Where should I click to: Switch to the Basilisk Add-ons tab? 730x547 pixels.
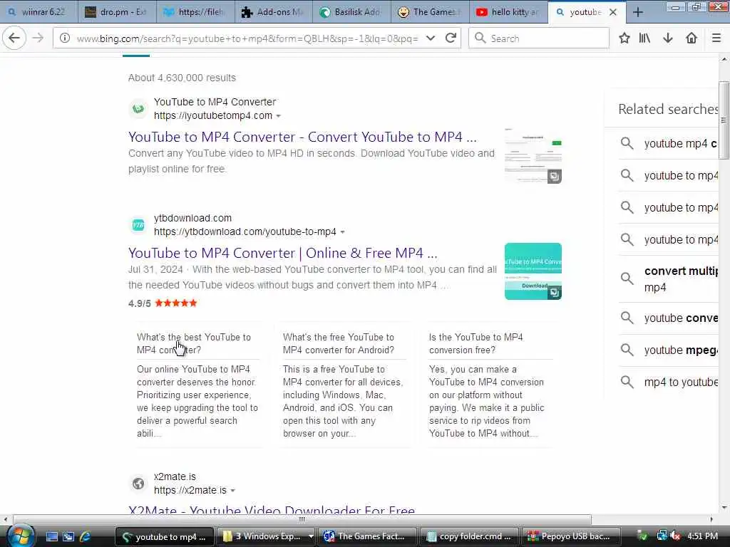(351, 12)
